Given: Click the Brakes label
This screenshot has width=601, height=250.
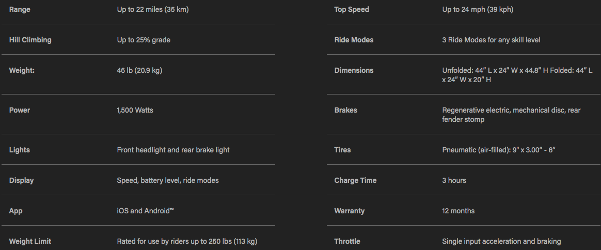Looking at the screenshot, I should (x=346, y=110).
